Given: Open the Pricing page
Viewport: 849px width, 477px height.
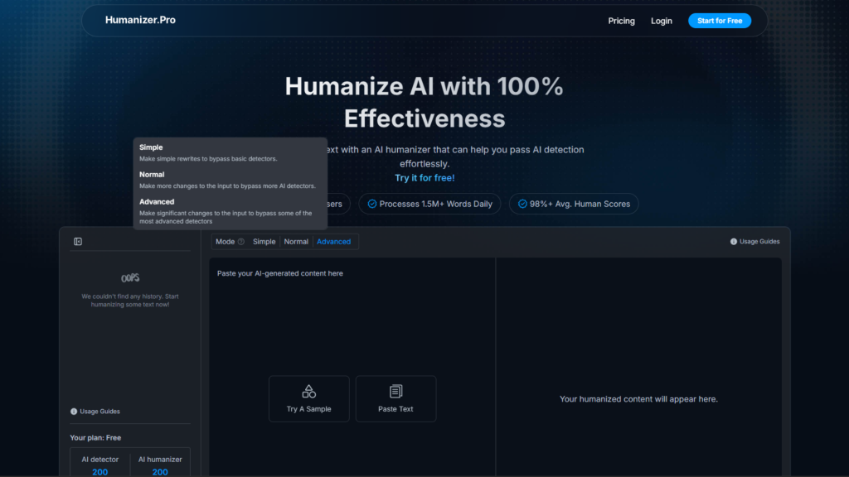Looking at the screenshot, I should coord(621,21).
